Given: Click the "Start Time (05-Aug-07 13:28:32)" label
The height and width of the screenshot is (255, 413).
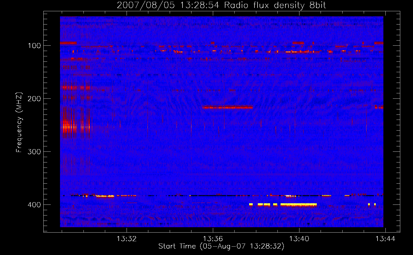Looking at the screenshot, I should pyautogui.click(x=221, y=246).
